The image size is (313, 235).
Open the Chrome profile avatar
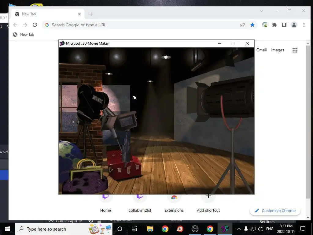[x=294, y=25]
